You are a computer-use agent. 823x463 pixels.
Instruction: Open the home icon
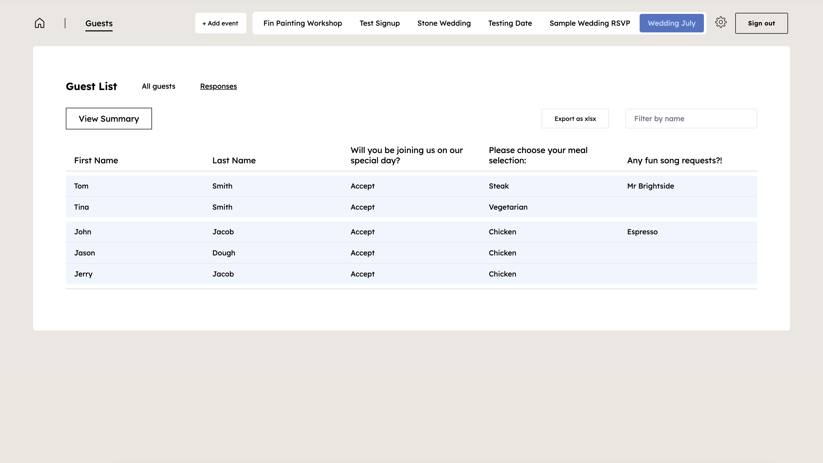coord(39,23)
